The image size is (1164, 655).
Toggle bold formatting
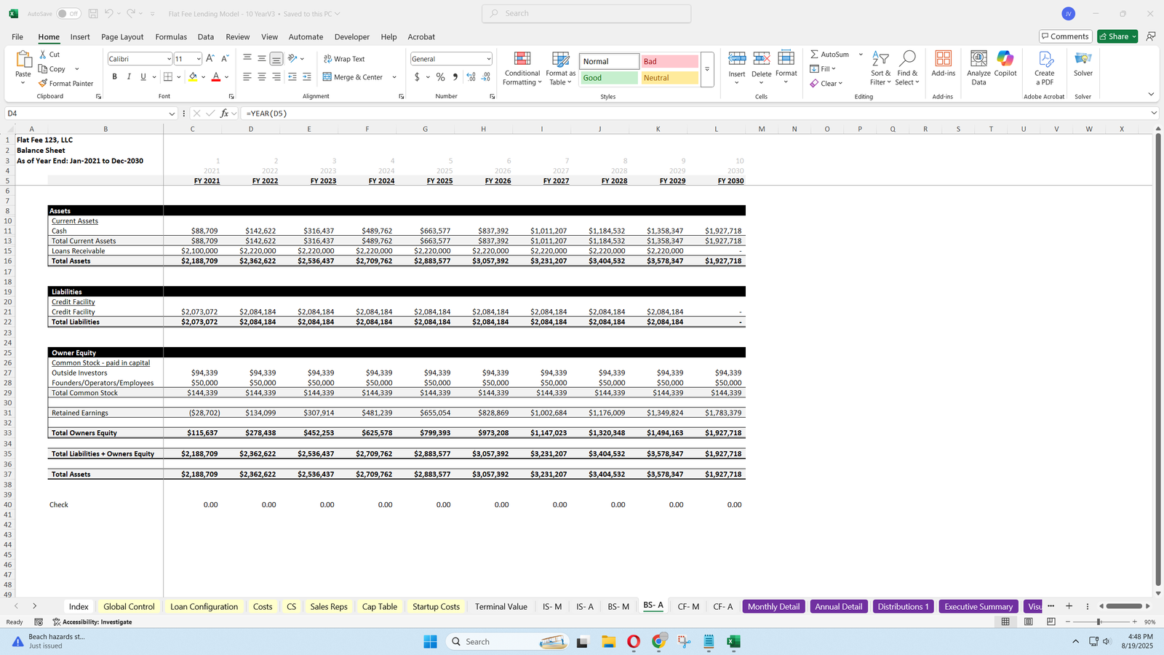click(x=114, y=77)
